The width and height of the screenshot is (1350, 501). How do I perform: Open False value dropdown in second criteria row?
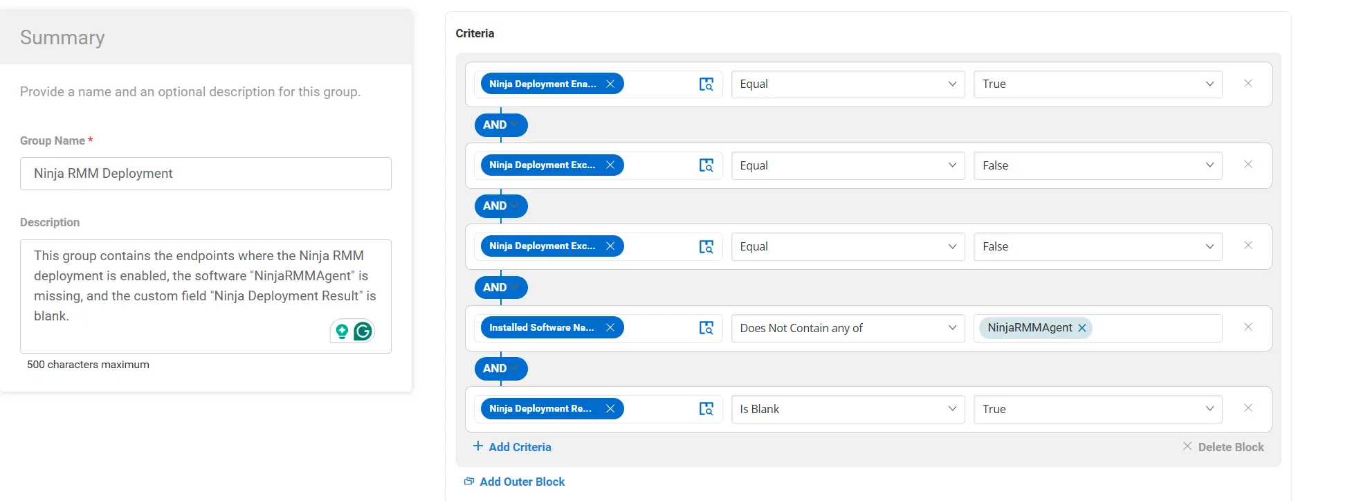1097,165
